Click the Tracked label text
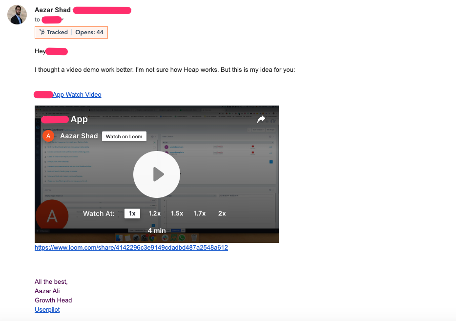This screenshot has width=456, height=321. click(x=57, y=32)
